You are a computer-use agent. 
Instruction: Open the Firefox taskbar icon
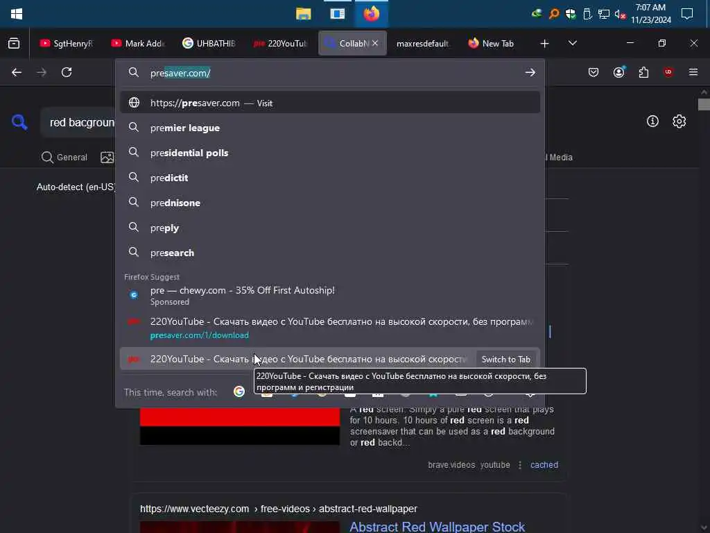click(372, 14)
